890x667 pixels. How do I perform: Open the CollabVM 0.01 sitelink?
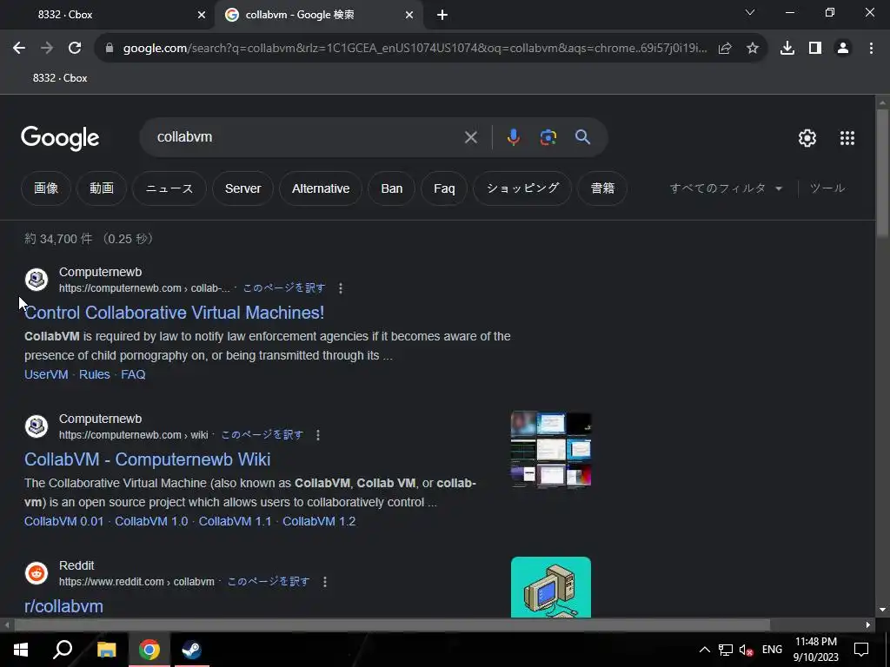[x=64, y=521]
